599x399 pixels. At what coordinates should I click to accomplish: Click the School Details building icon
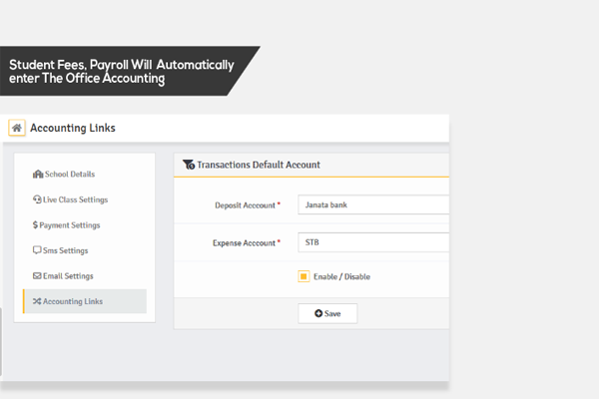coord(38,175)
